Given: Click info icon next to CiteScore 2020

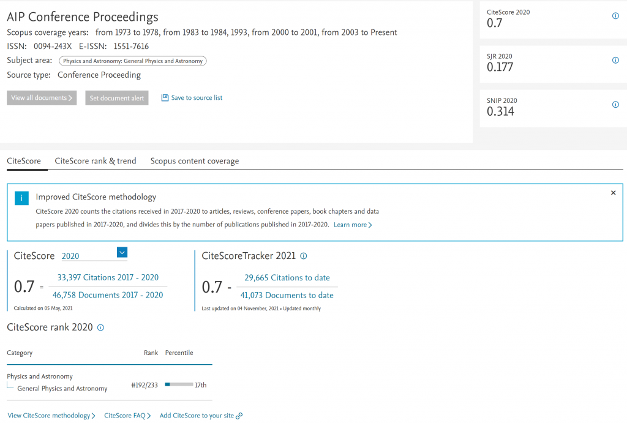Looking at the screenshot, I should (615, 17).
